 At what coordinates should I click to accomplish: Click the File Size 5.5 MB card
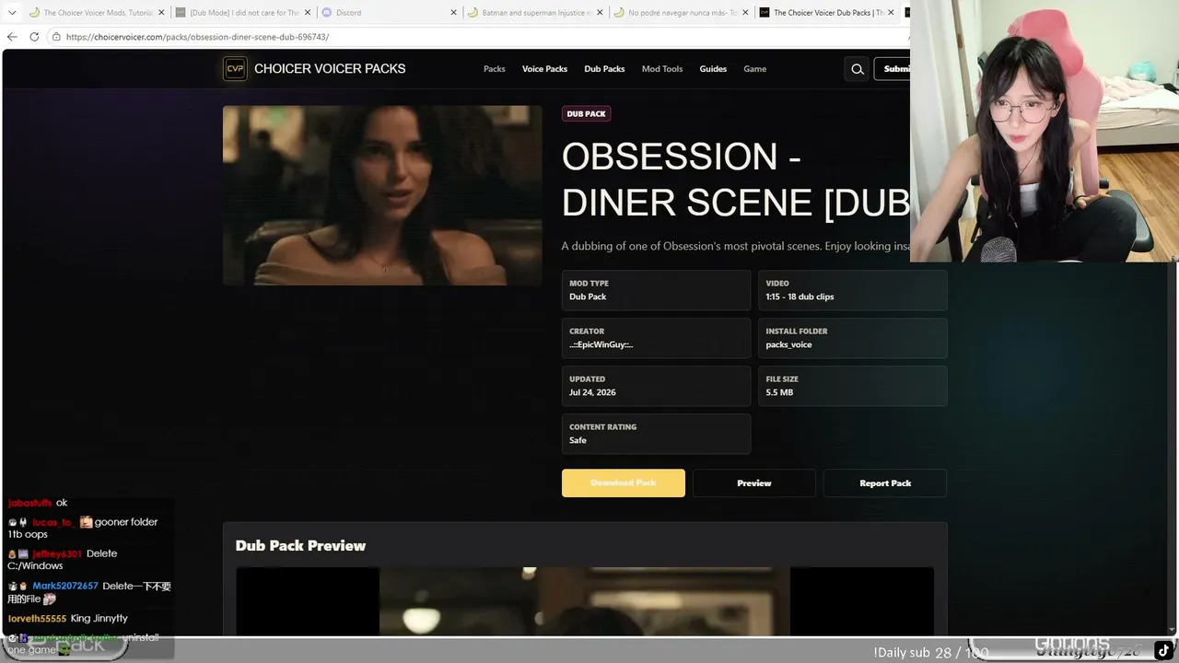tap(852, 386)
